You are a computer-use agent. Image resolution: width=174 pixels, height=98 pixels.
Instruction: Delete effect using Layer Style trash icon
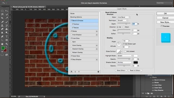pyautogui.click(x=98, y=72)
